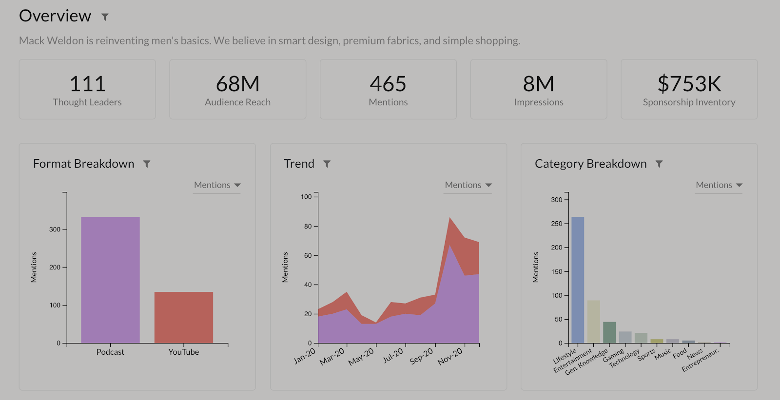This screenshot has height=400, width=780.
Task: Click the Mack Weldon description text
Action: click(270, 40)
